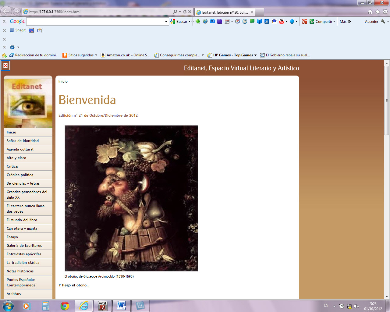390x312 pixels.
Task: Click the clock icon in Google toolbar
Action: tap(245, 21)
